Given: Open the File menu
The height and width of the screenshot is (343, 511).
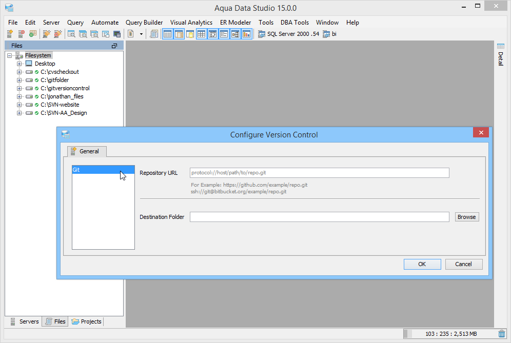Looking at the screenshot, I should (x=13, y=23).
